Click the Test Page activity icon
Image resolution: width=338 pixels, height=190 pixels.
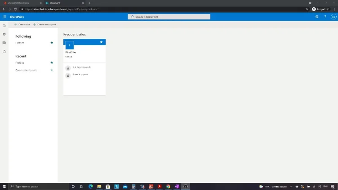click(68, 68)
